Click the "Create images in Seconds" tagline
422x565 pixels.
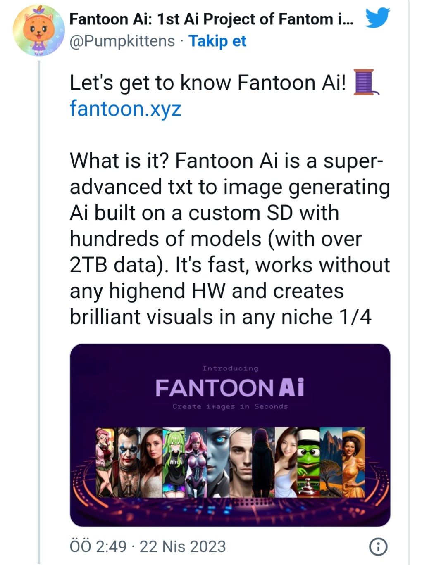(x=230, y=406)
